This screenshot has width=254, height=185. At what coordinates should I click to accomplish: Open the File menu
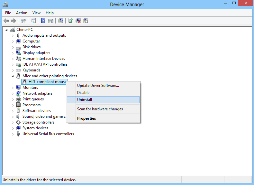8,13
